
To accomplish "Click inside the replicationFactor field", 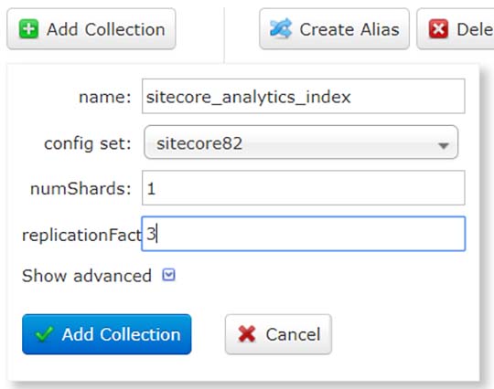I will click(304, 234).
